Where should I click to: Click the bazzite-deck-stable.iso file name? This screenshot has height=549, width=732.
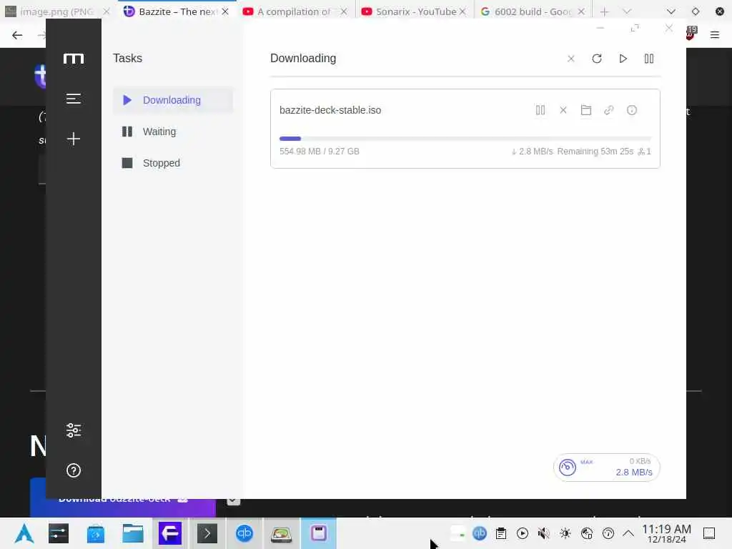pos(330,110)
